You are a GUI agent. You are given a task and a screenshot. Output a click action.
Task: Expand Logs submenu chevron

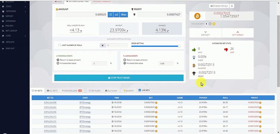[25, 36]
